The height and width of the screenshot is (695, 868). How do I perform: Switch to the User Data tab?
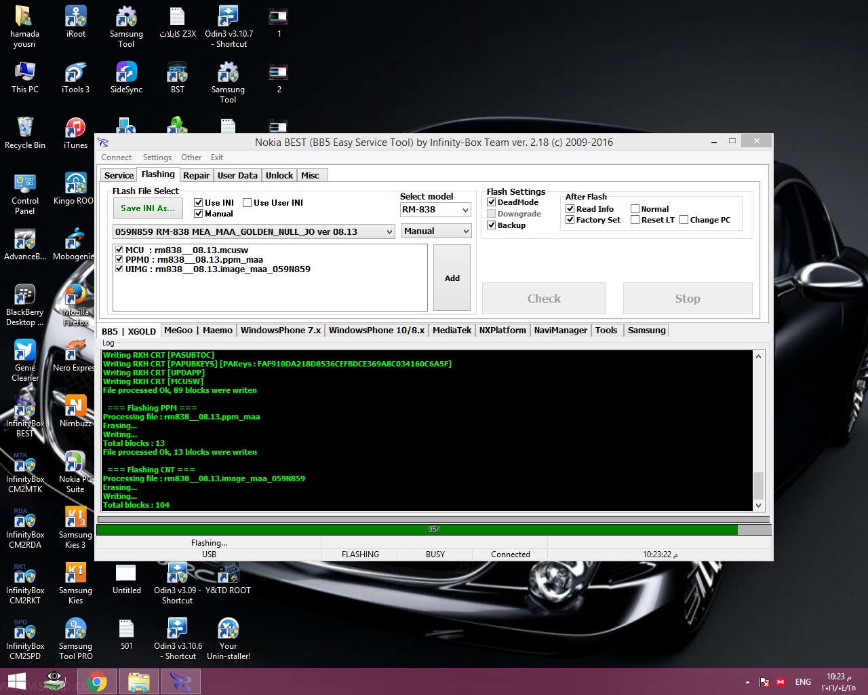[x=237, y=175]
